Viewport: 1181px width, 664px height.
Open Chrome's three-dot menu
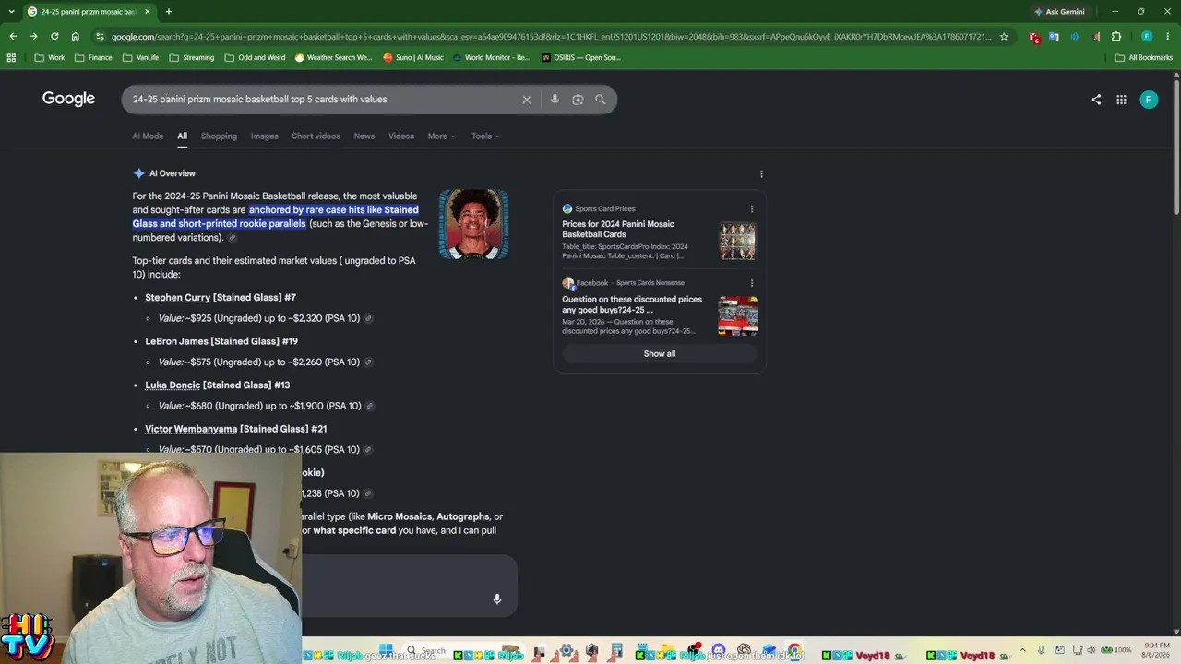click(1168, 37)
